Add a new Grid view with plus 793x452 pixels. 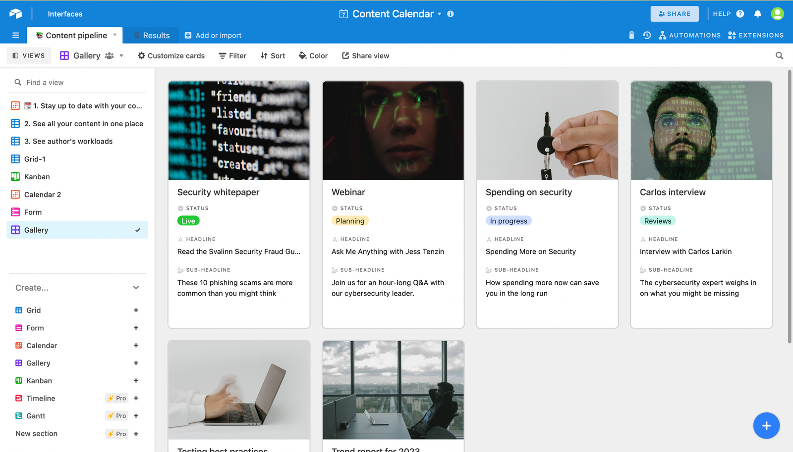[136, 310]
